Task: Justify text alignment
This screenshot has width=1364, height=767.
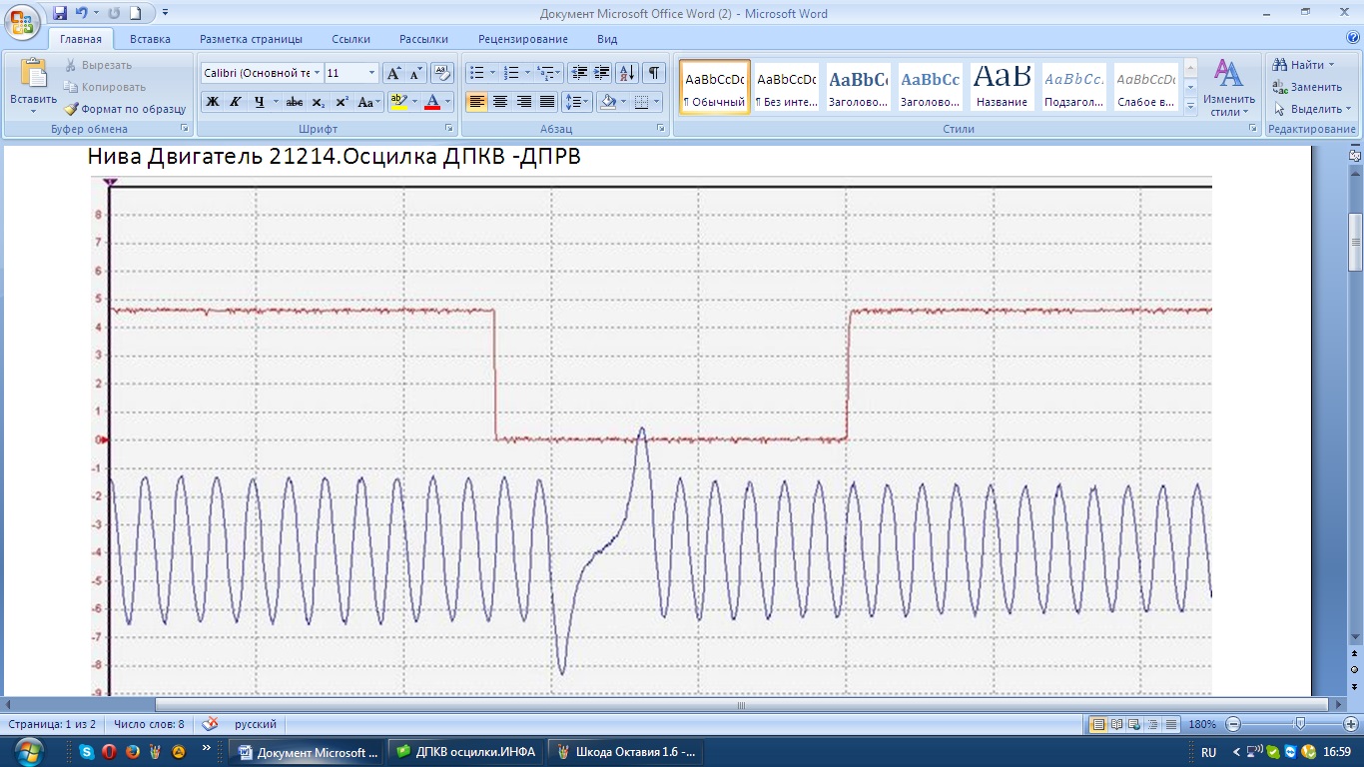Action: [546, 102]
